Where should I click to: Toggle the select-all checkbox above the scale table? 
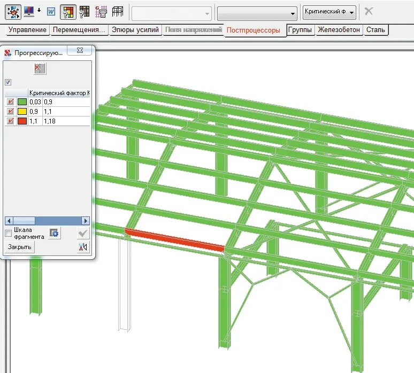pos(8,82)
